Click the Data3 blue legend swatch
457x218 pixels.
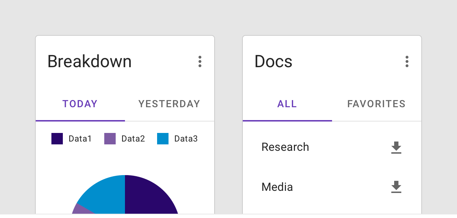pos(163,139)
